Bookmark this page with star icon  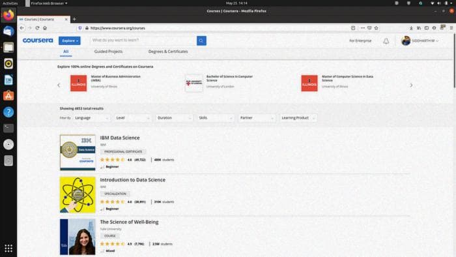(x=376, y=28)
